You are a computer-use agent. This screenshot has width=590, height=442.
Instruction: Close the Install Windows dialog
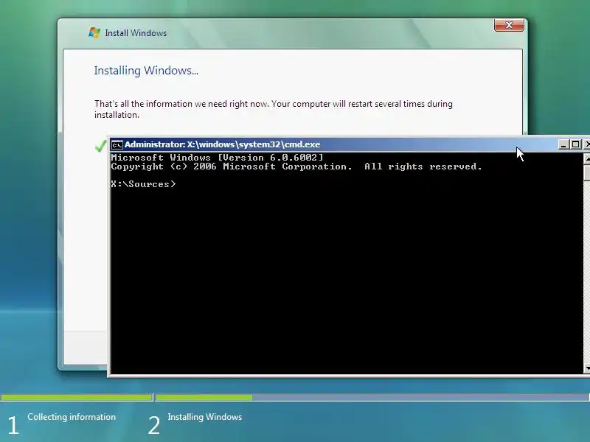click(x=509, y=25)
